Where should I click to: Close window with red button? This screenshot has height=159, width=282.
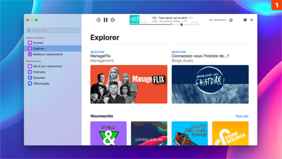coord(27,20)
